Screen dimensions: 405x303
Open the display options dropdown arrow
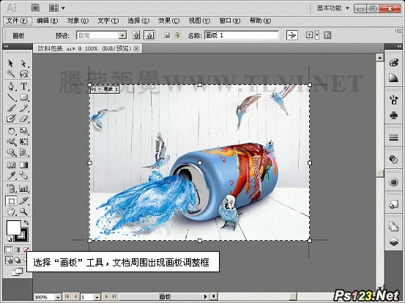click(x=317, y=35)
